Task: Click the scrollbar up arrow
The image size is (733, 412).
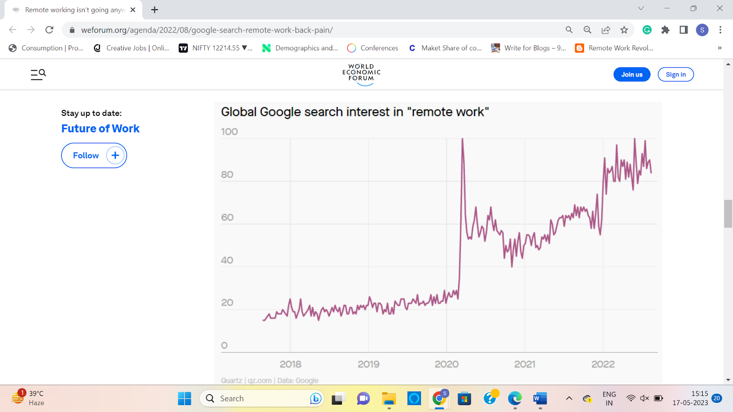Action: click(728, 64)
